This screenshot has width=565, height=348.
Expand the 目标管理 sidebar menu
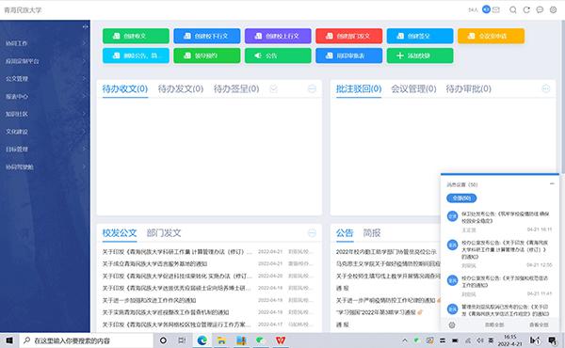(45, 149)
